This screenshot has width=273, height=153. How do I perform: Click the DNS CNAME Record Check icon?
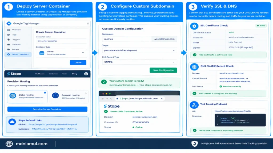tap(194, 67)
